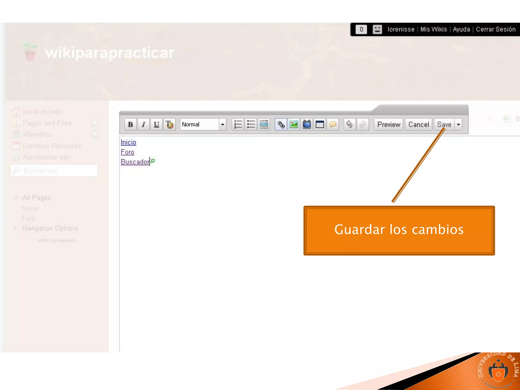Click the external link icon after Buscador
This screenshot has height=390, width=520.
pyautogui.click(x=153, y=161)
